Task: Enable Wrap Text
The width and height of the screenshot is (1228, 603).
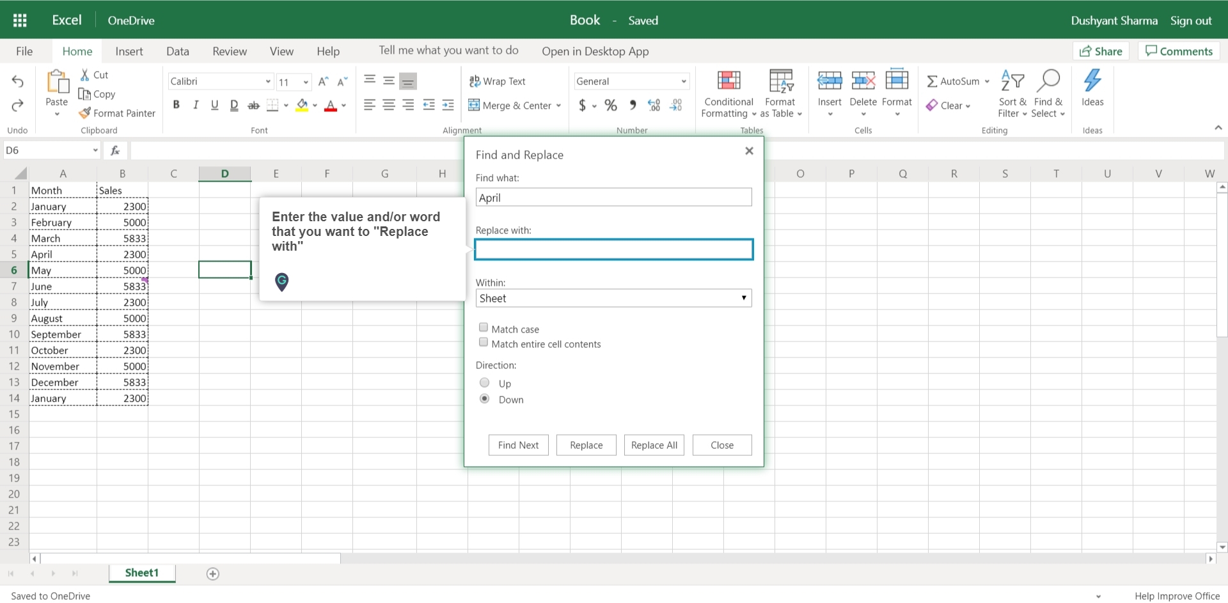Action: click(x=498, y=81)
